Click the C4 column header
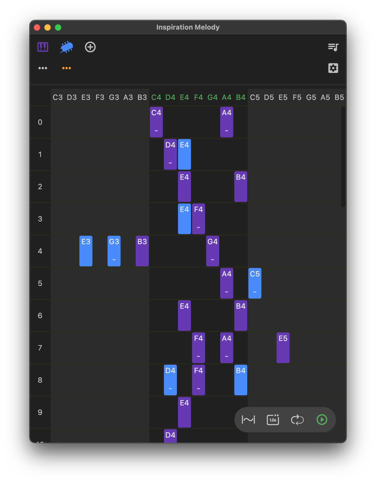376x482 pixels. (x=156, y=98)
